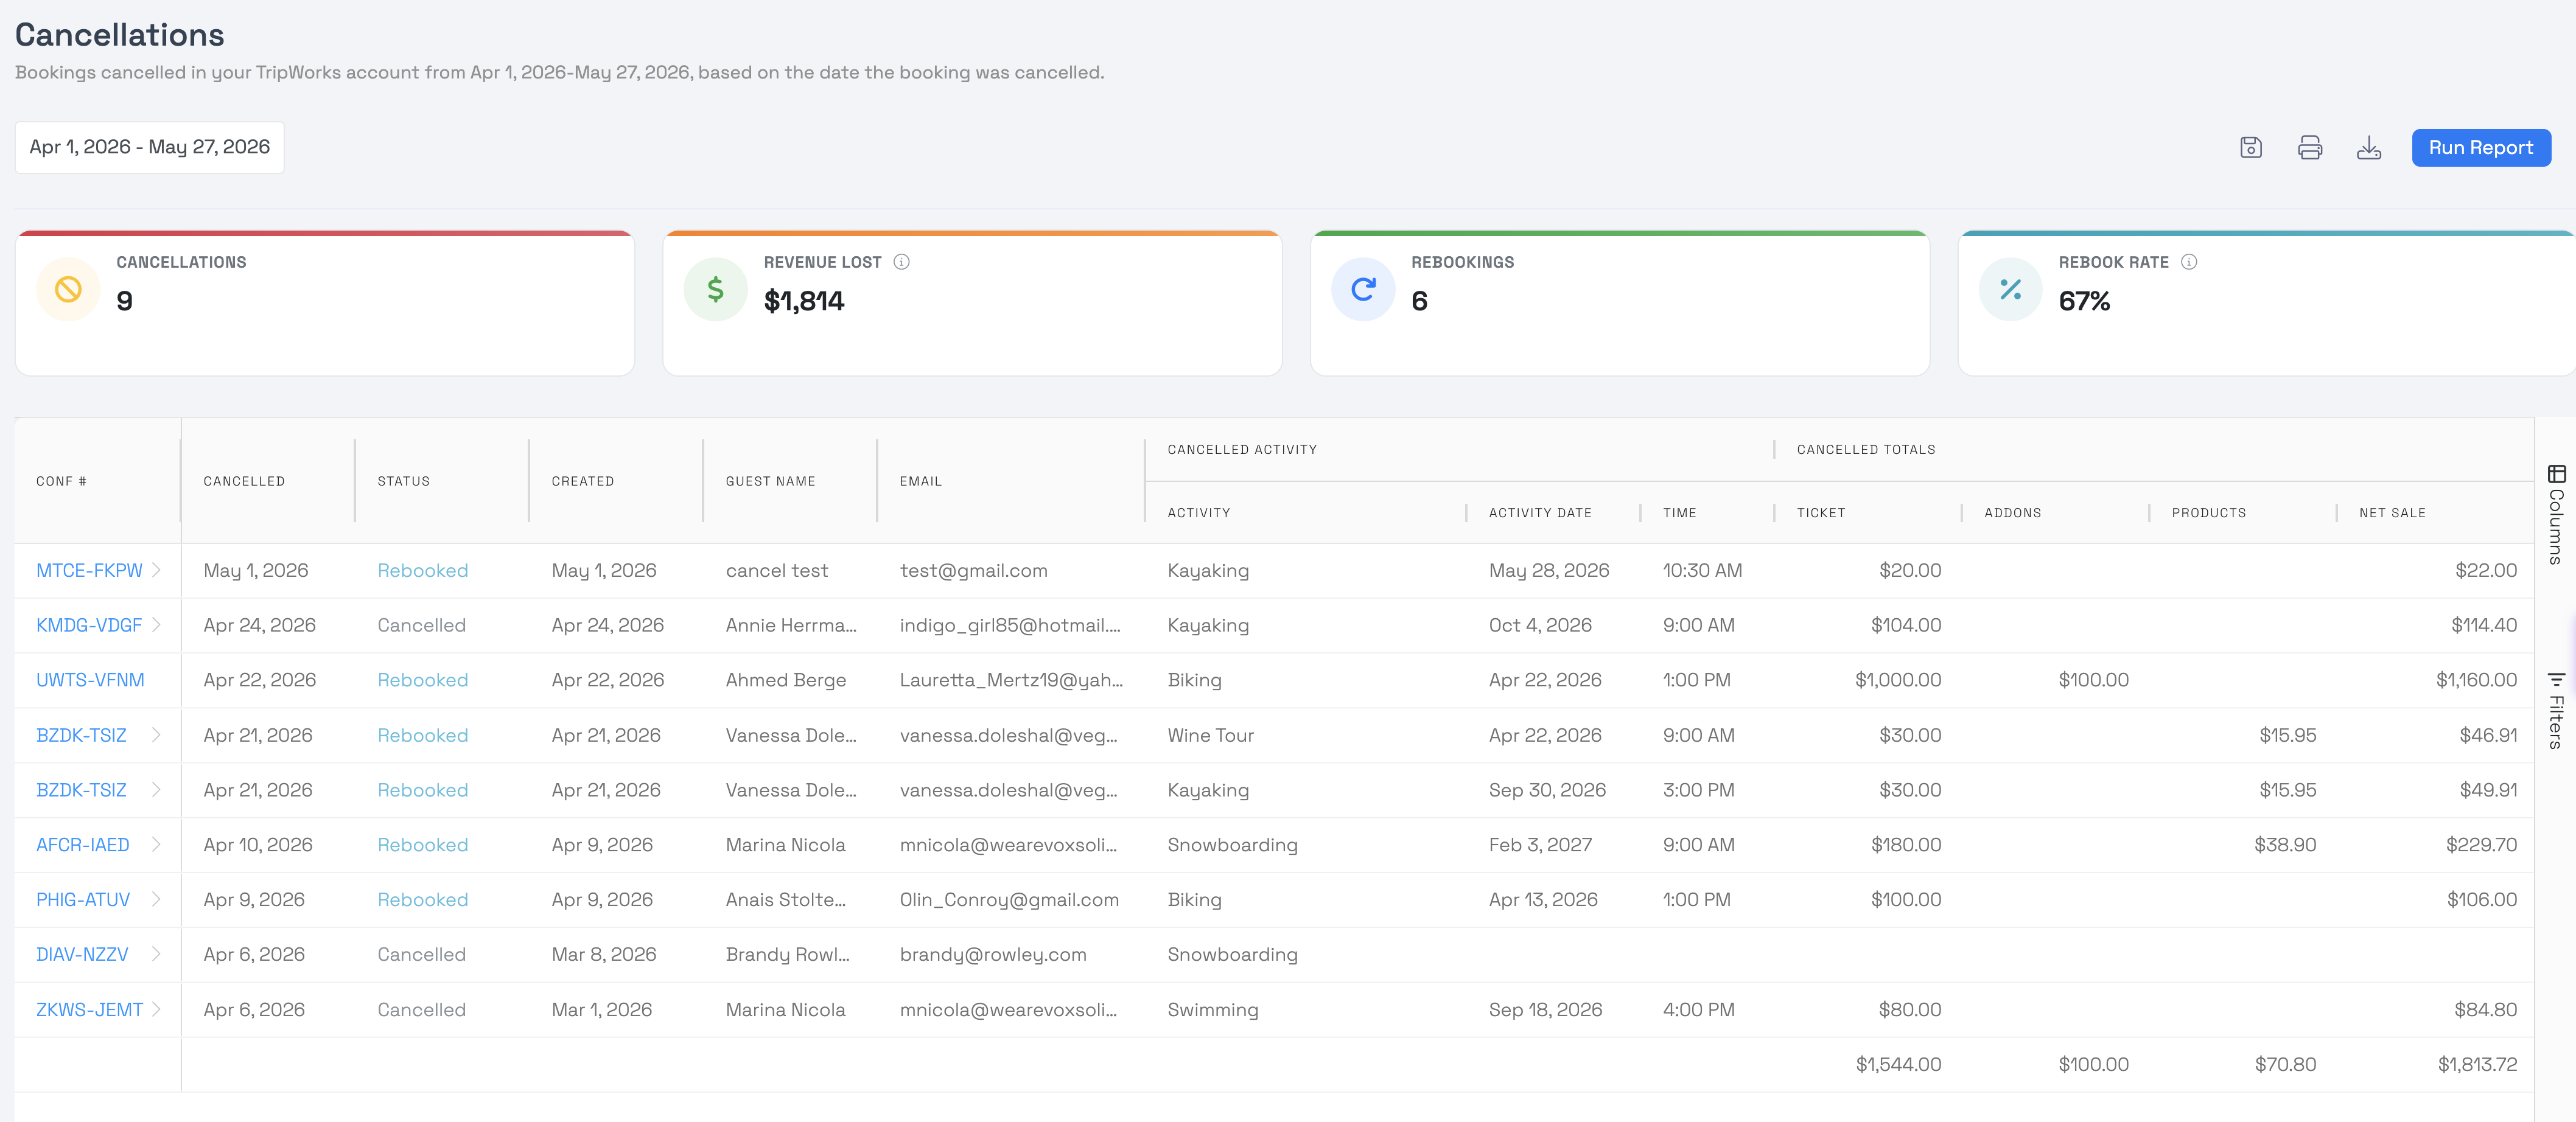Viewport: 2576px width, 1122px height.
Task: Click the Cancellations prohibited-circle icon
Action: [68, 289]
